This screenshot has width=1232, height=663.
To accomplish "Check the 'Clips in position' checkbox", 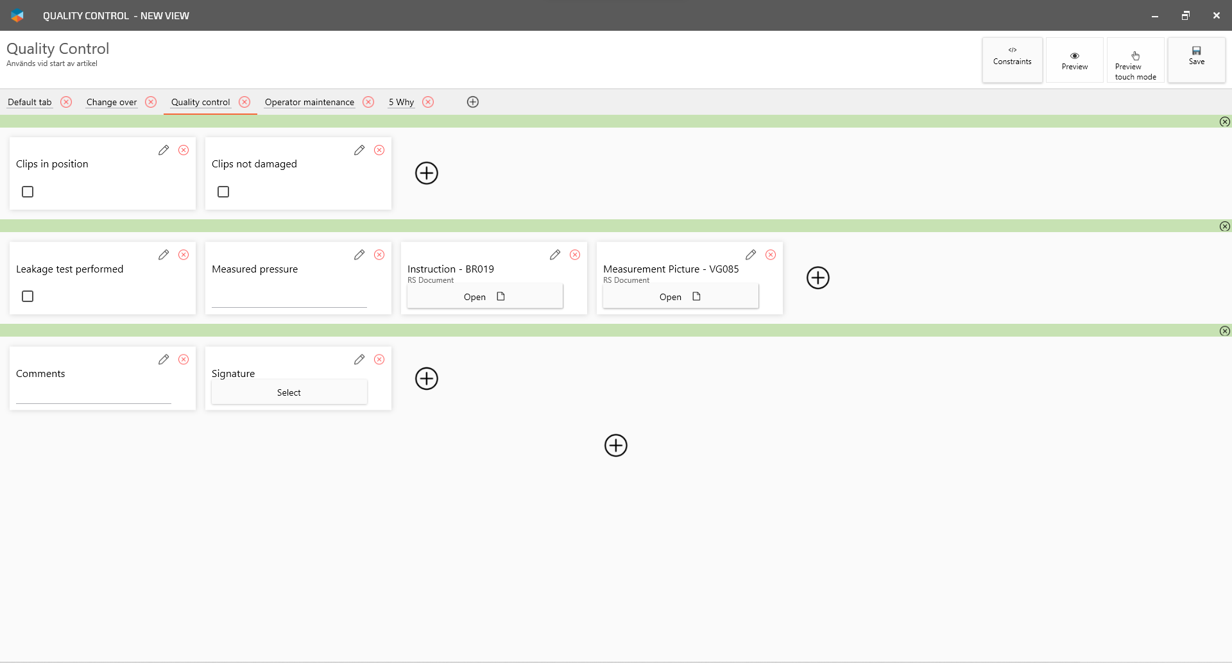I will click(x=28, y=192).
